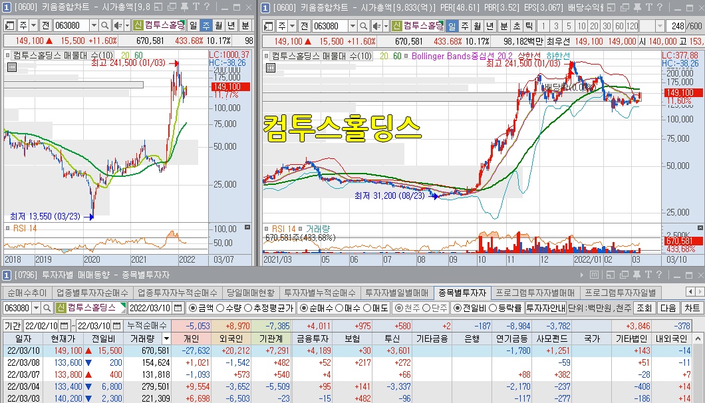Close the RSI volume pane in the right chart
This screenshot has height=403, width=705.
point(700,228)
